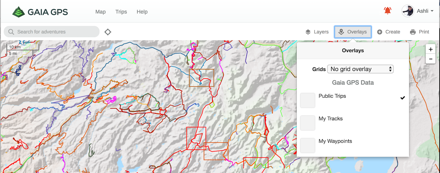Viewport: 440px width, 173px height.
Task: Open the Trips menu item
Action: [121, 12]
